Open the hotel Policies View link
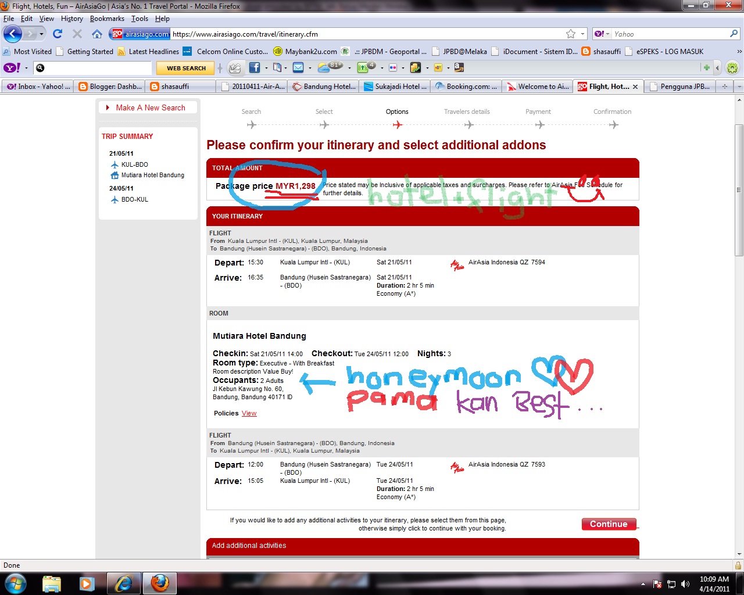 pyautogui.click(x=249, y=413)
